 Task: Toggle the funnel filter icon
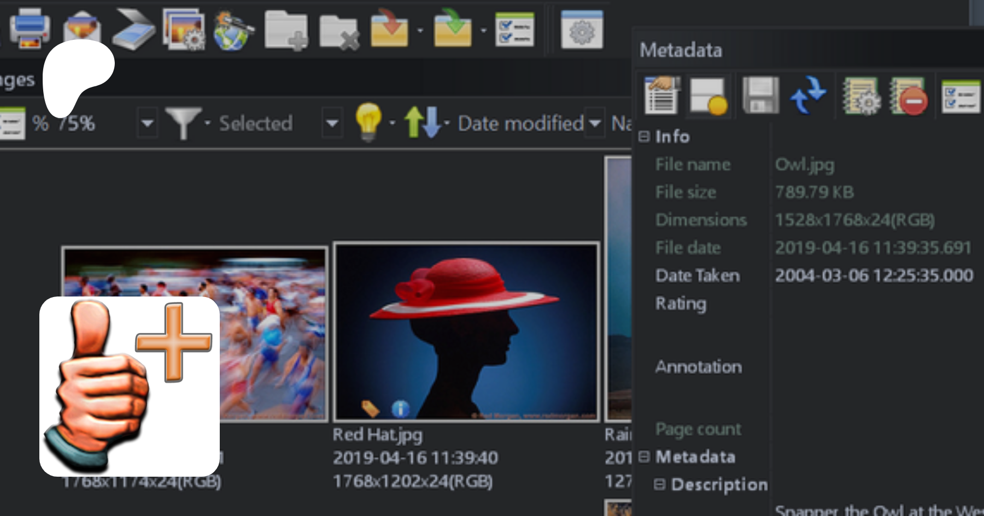(x=183, y=122)
